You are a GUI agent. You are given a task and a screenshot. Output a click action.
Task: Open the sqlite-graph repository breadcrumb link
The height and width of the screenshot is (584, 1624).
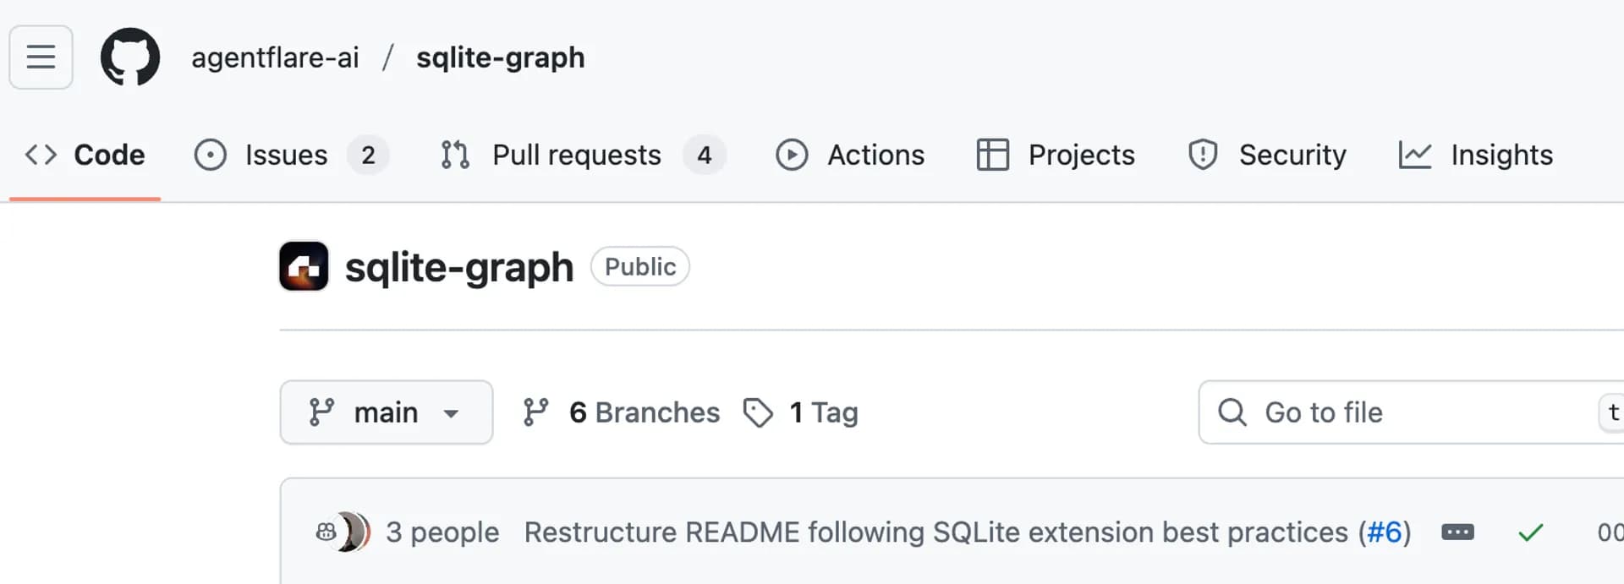pos(500,57)
